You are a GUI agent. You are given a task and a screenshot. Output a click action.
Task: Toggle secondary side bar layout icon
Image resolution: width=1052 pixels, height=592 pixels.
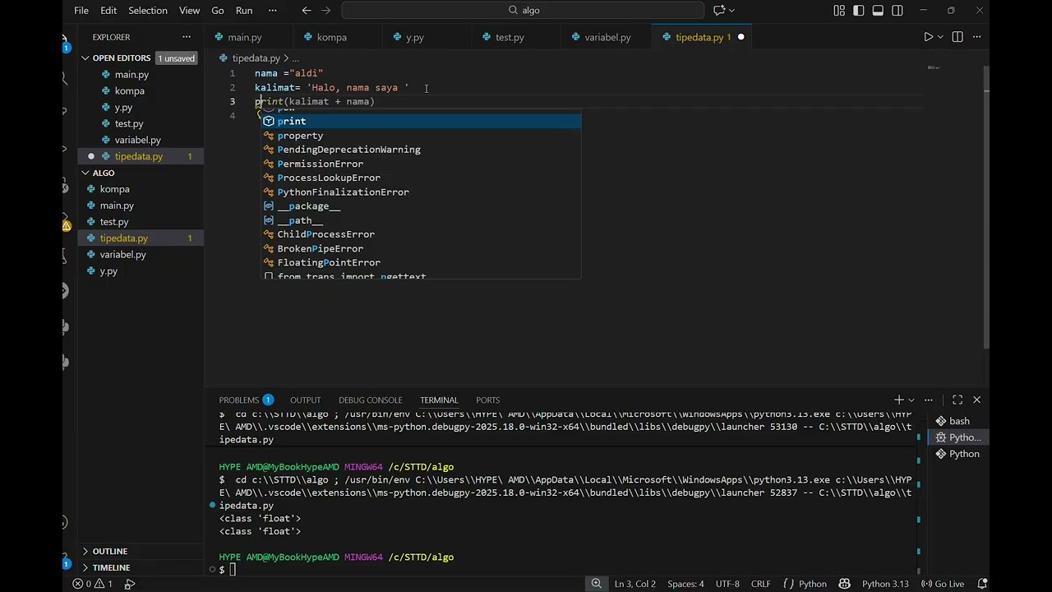(x=897, y=11)
